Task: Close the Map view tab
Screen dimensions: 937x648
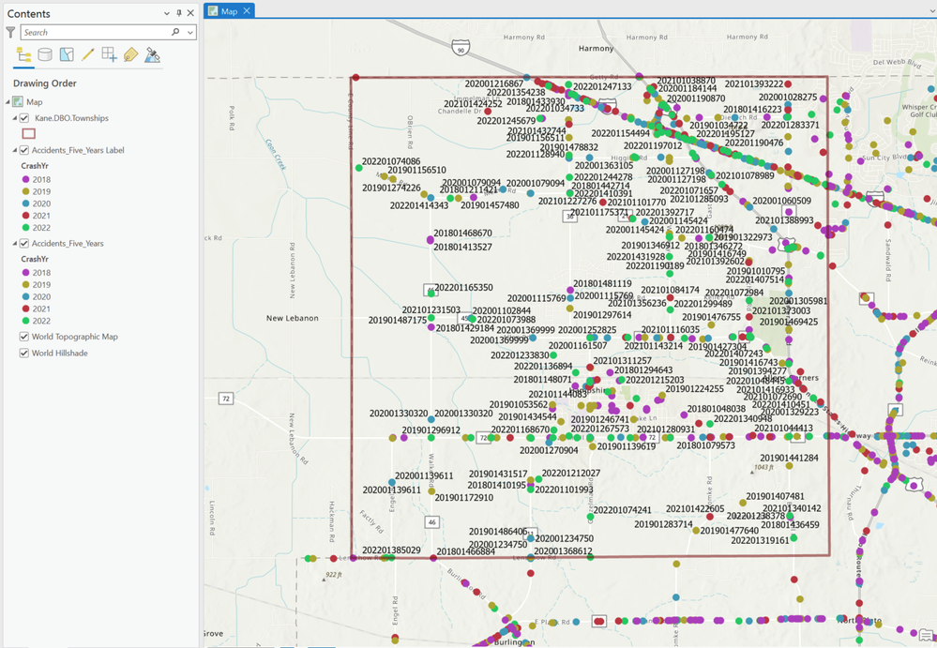Action: click(246, 11)
